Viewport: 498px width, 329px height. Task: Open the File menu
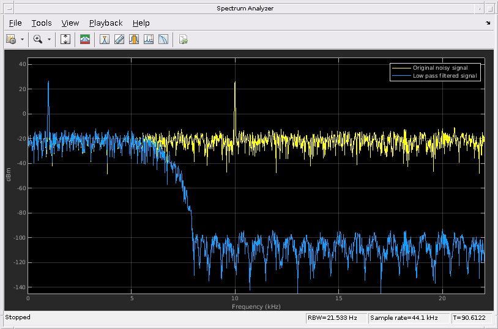(15, 23)
